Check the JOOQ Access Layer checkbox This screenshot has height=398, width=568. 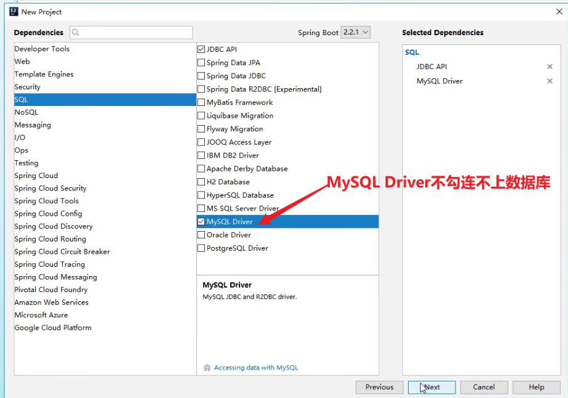(x=201, y=142)
